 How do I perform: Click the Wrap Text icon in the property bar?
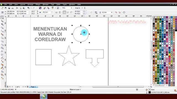click(96, 12)
